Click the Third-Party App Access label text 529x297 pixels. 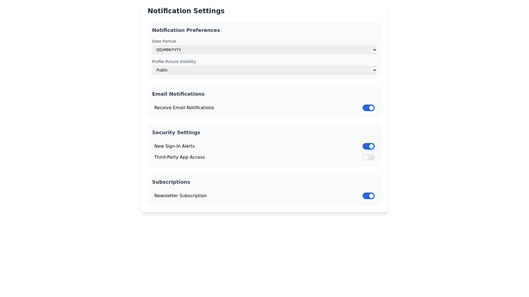click(179, 157)
